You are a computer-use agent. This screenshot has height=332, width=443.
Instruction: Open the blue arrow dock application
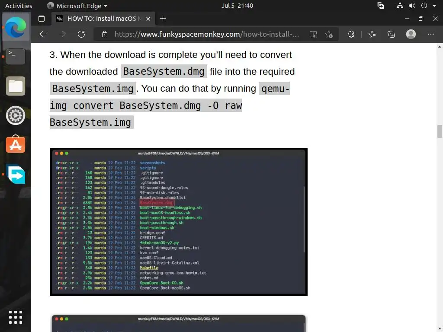pos(16,174)
